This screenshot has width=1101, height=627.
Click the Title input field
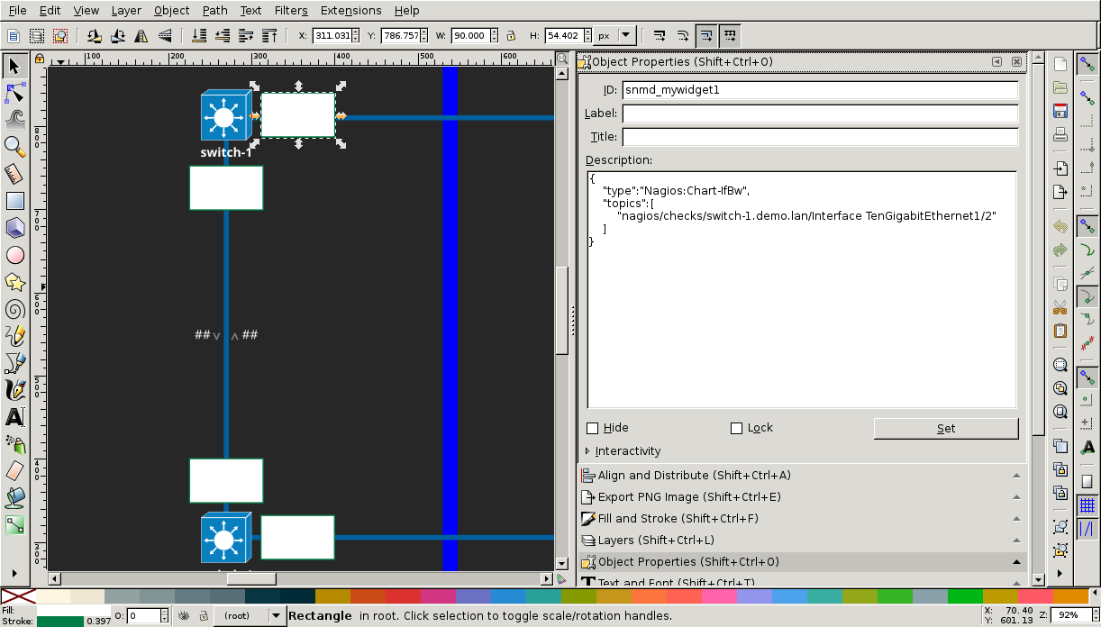click(x=820, y=137)
